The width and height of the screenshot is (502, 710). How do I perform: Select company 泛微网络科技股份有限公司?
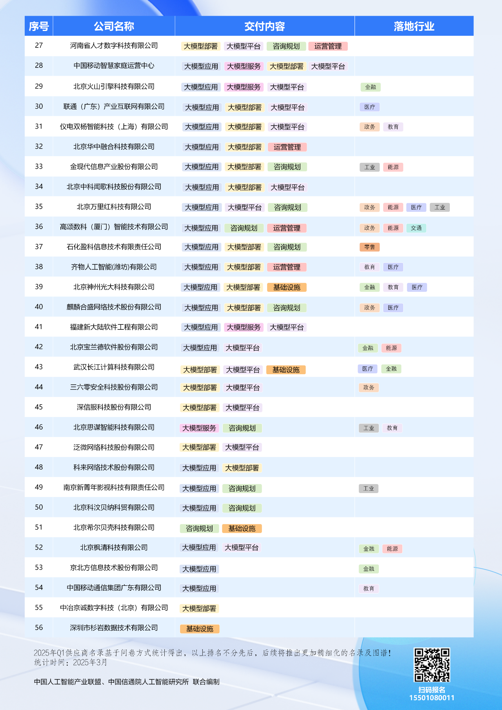pyautogui.click(x=114, y=447)
